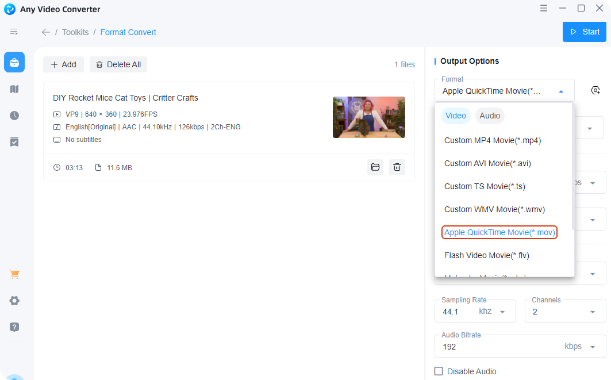Collapse the sidebar menu toggle

tap(14, 32)
